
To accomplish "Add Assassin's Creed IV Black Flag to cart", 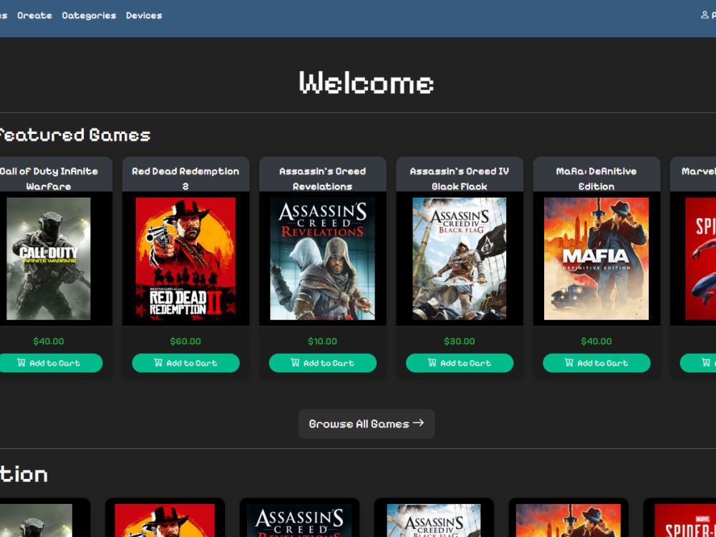I will point(460,363).
